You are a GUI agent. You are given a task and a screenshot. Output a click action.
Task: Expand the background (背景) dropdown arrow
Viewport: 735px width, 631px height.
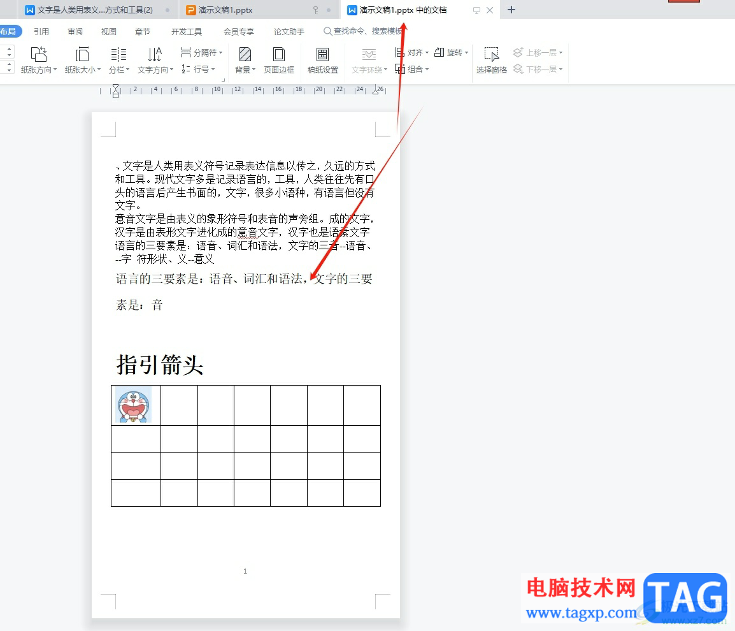(253, 69)
